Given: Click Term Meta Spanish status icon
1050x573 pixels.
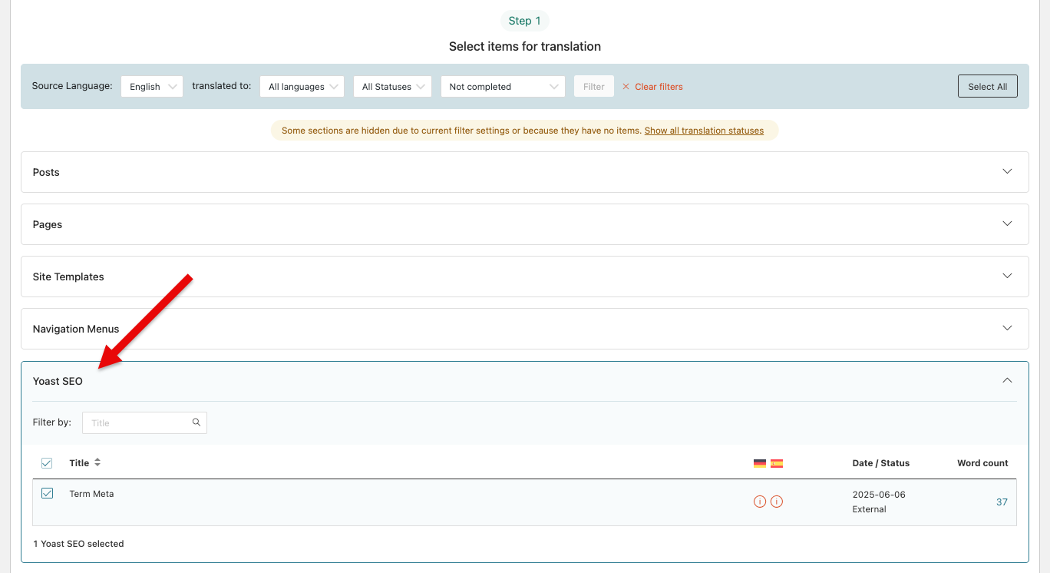Looking at the screenshot, I should coord(777,502).
